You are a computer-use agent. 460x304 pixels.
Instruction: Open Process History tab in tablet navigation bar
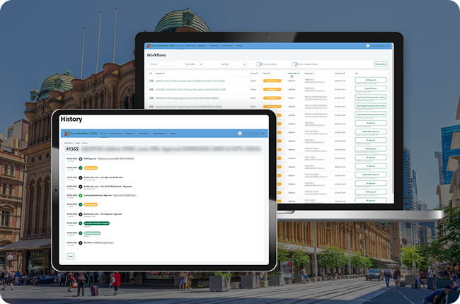(x=116, y=134)
